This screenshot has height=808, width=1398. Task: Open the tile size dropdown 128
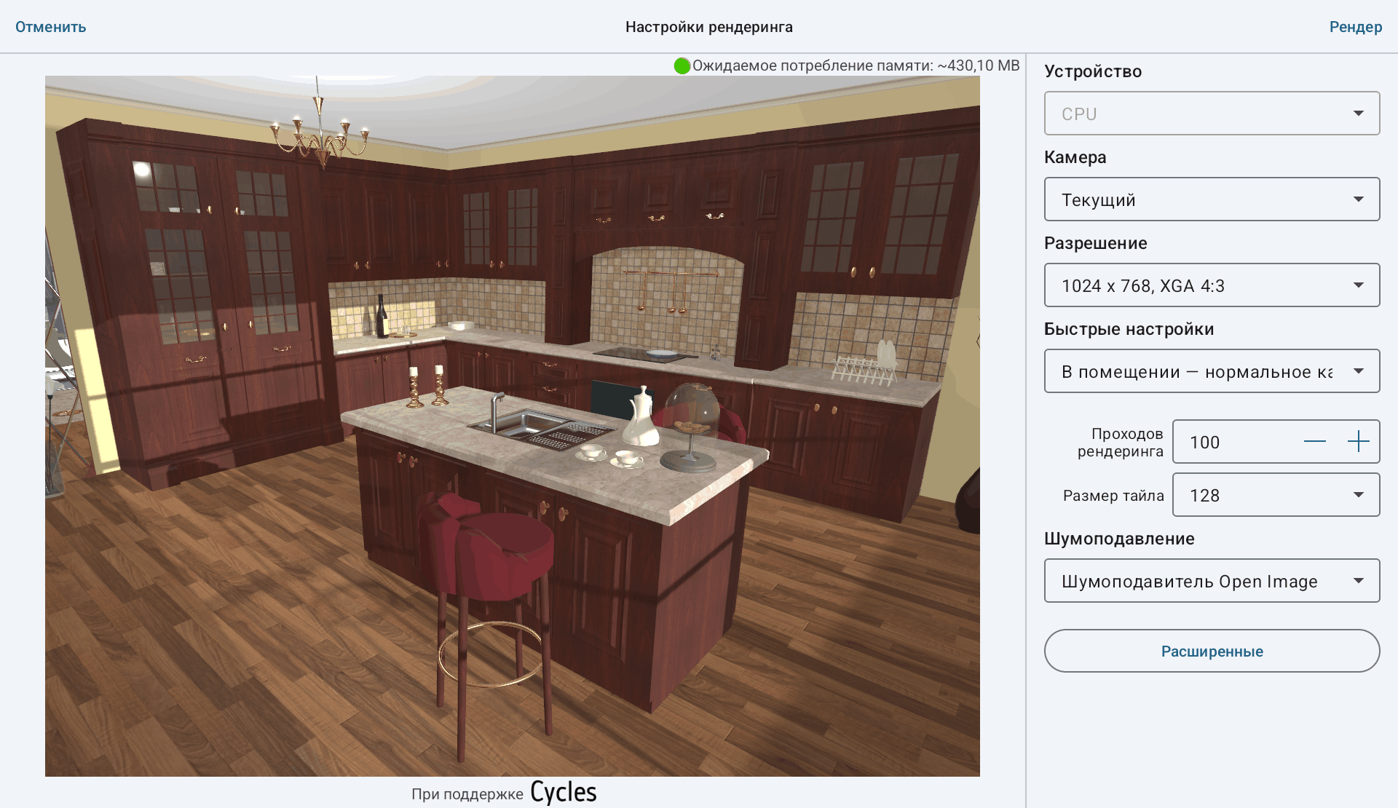(1276, 495)
